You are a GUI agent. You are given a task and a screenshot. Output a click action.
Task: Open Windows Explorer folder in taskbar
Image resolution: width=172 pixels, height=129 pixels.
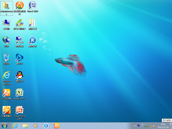point(26,126)
